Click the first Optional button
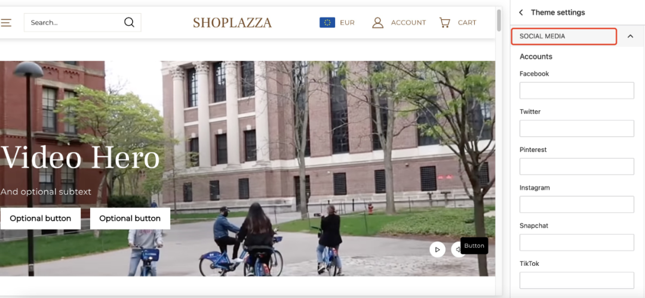The height and width of the screenshot is (298, 645). (41, 218)
